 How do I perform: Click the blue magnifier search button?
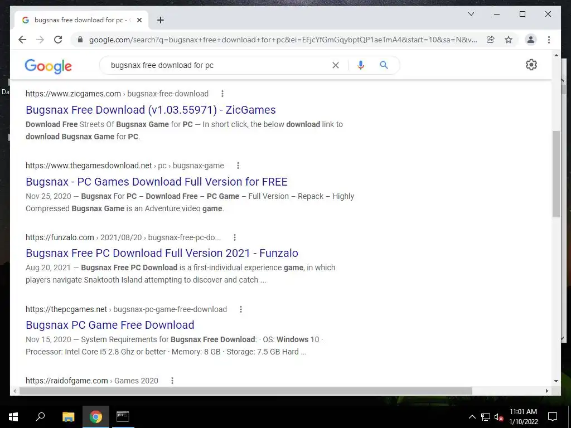384,65
